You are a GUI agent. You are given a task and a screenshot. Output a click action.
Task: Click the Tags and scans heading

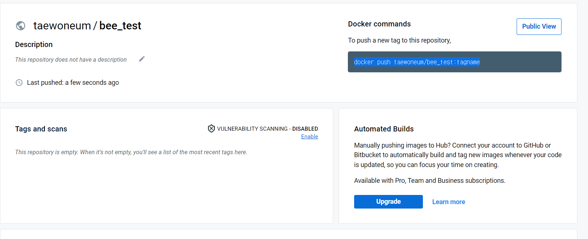[41, 129]
